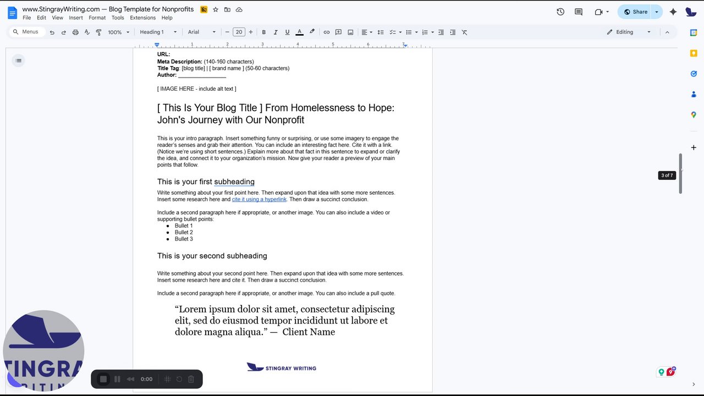Toggle bold formatting
This screenshot has width=704, height=396.
[263, 32]
